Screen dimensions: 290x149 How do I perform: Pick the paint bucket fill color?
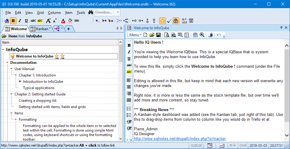[70, 21]
